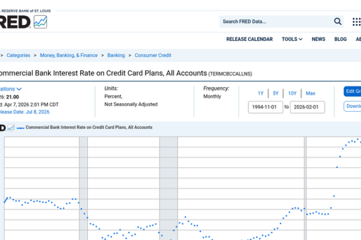Click the series legend label in the chart
This screenshot has width=361, height=240.
tap(89, 127)
